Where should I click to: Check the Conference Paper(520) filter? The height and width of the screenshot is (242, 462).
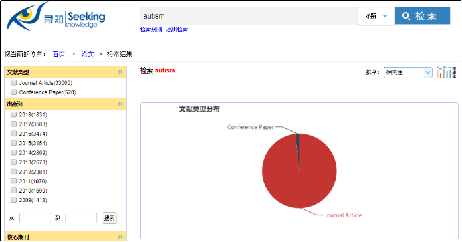click(x=13, y=92)
